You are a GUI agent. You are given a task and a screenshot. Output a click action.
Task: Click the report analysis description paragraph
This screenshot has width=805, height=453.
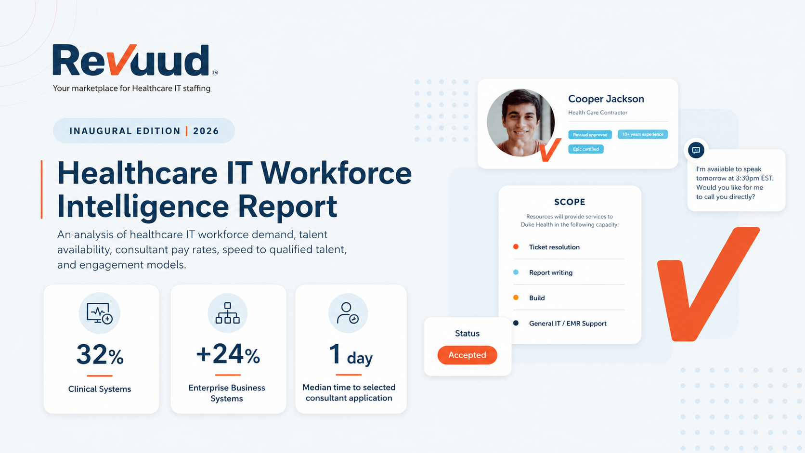click(x=202, y=249)
